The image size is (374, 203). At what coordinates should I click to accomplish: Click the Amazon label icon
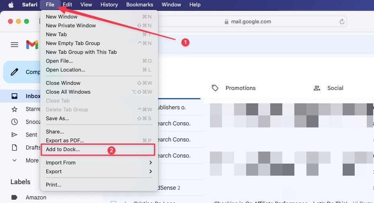[x=14, y=197]
